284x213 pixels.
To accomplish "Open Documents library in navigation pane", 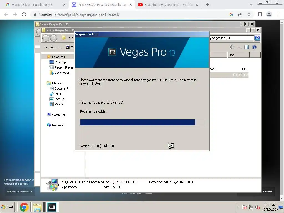I will pos(62,88).
